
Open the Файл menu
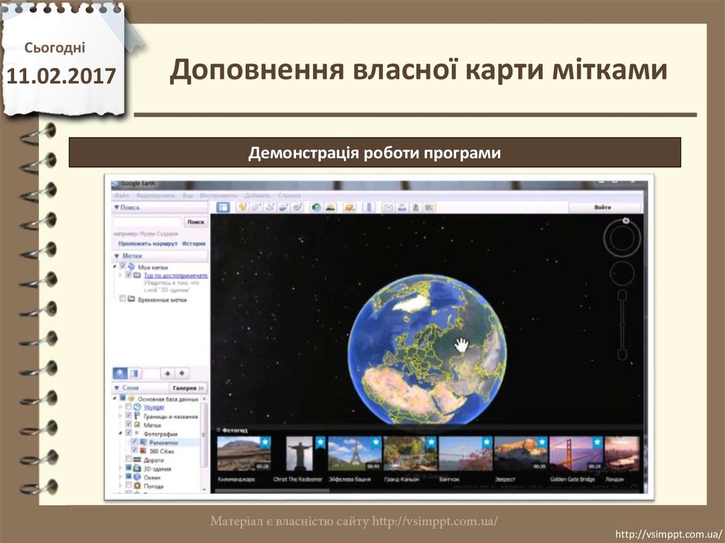coord(121,195)
